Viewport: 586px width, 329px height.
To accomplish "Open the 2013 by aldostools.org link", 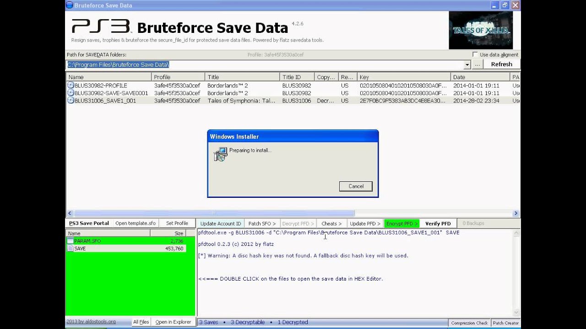I will 91,322.
